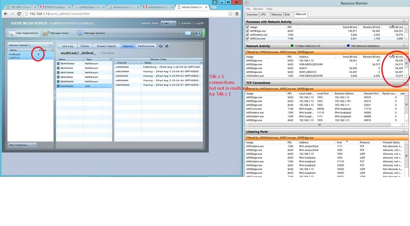Bookmark this page with star icon
Viewport: 410px width, 226px height.
coord(230,14)
